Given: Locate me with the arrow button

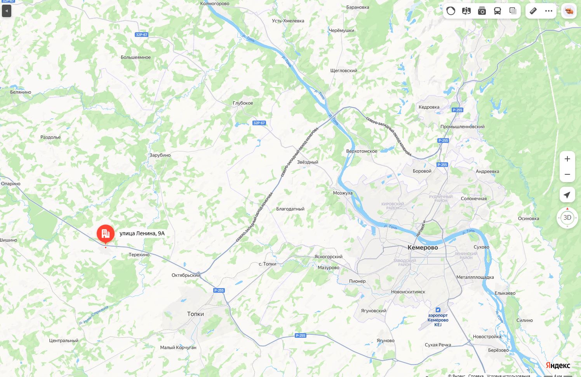Looking at the screenshot, I should click(x=567, y=195).
